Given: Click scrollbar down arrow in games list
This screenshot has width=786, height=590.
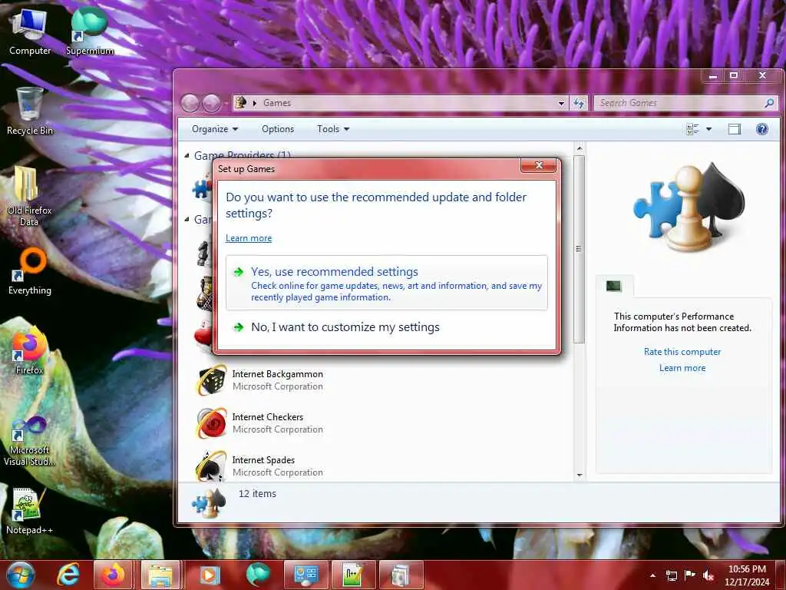Looking at the screenshot, I should click(x=580, y=475).
